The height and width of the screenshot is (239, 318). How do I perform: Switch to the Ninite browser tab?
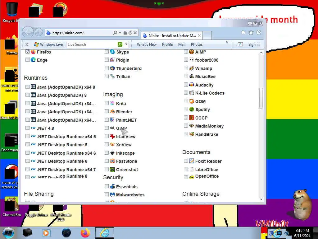tap(171, 35)
